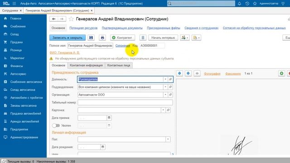290x163 pixels.
Task: Open calendar for Дата рождения
Action: coord(103,147)
